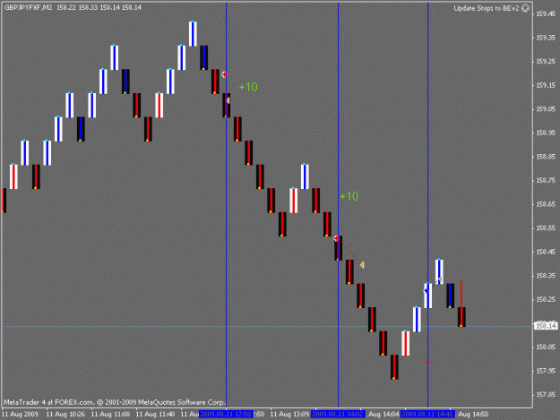
Task: Click the GBPJPYFXF,M2 chart symbol title
Action: 28,7
